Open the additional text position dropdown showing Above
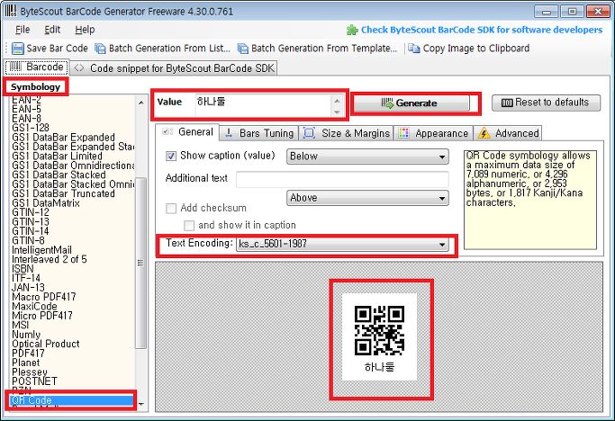The height and width of the screenshot is (421, 615). coord(367,198)
